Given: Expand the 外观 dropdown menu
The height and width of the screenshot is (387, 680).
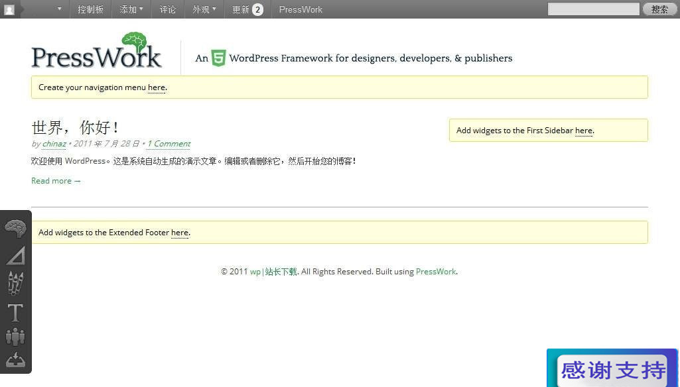Looking at the screenshot, I should point(204,9).
